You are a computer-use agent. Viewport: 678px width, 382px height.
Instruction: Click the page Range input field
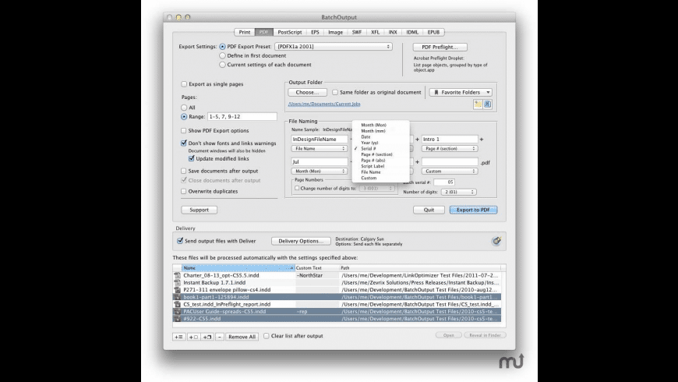point(242,117)
